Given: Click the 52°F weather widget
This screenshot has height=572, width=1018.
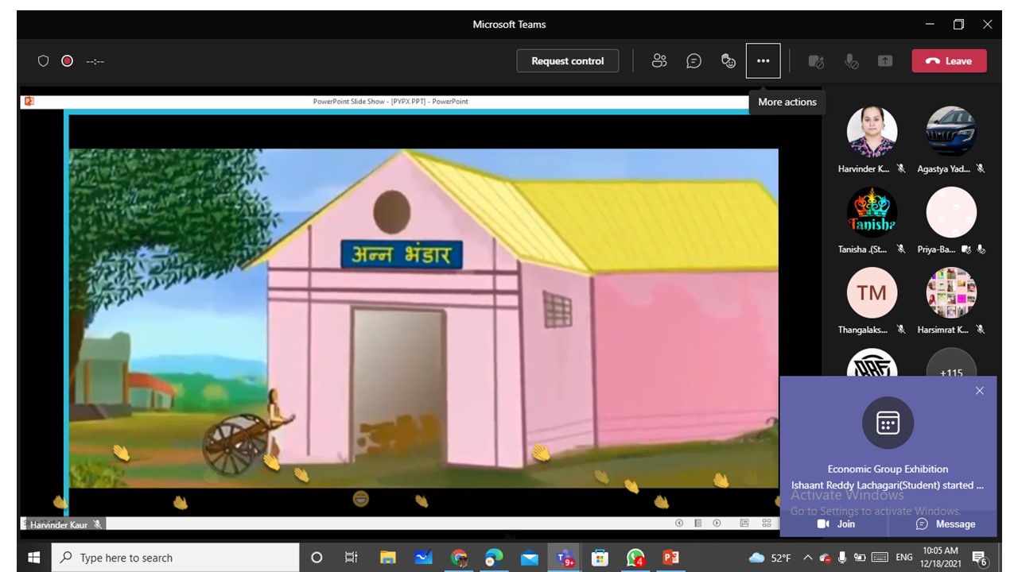Looking at the screenshot, I should coord(770,558).
